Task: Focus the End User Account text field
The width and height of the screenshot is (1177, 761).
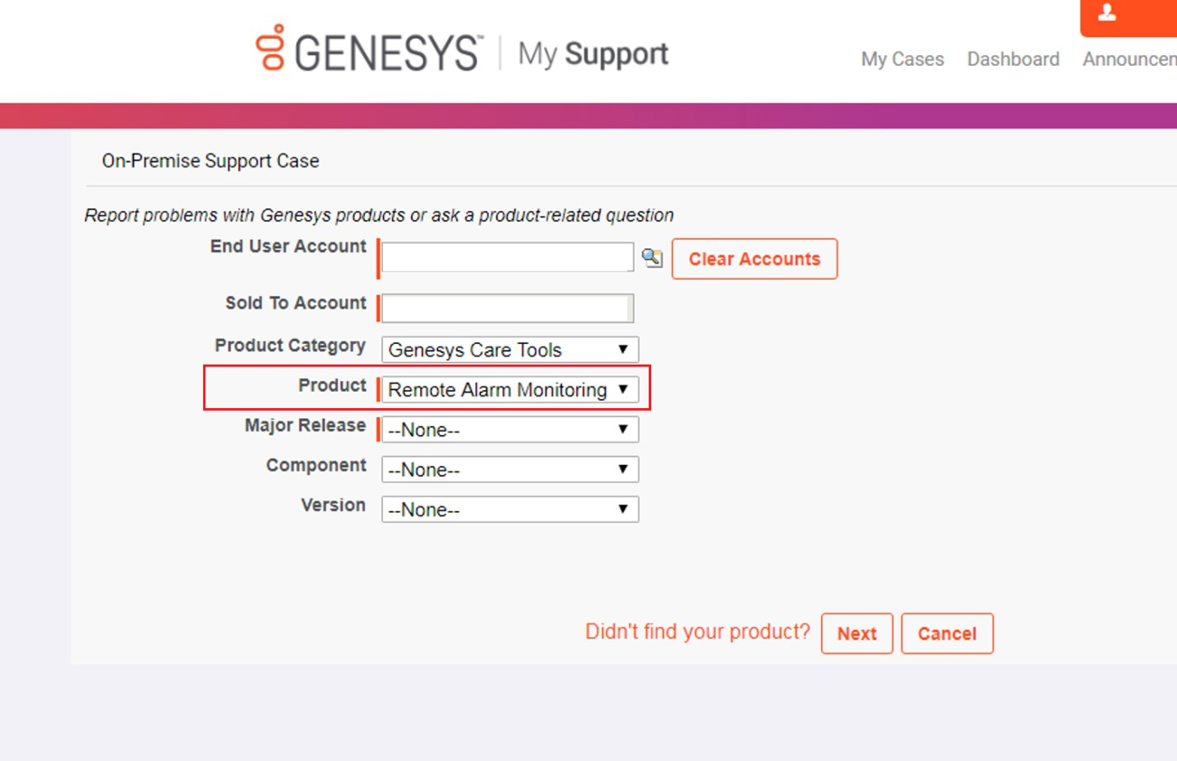Action: (x=507, y=257)
